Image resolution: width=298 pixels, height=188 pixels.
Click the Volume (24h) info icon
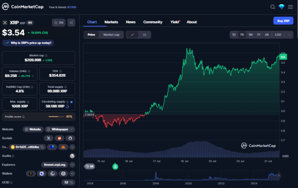[29, 71]
